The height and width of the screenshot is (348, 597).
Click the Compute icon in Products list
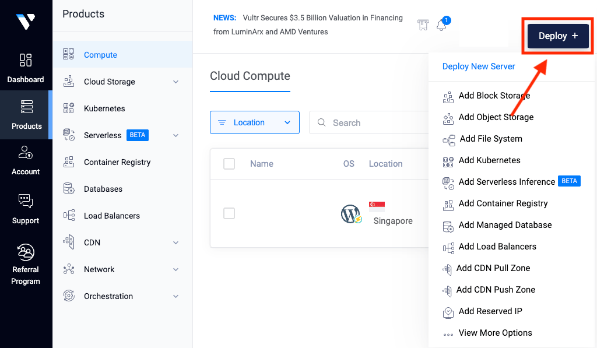[69, 54]
